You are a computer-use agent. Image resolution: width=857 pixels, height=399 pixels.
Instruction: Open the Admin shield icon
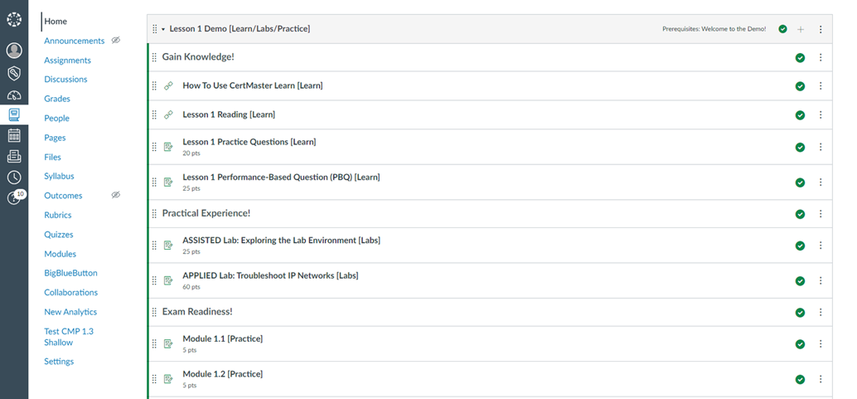click(x=13, y=73)
